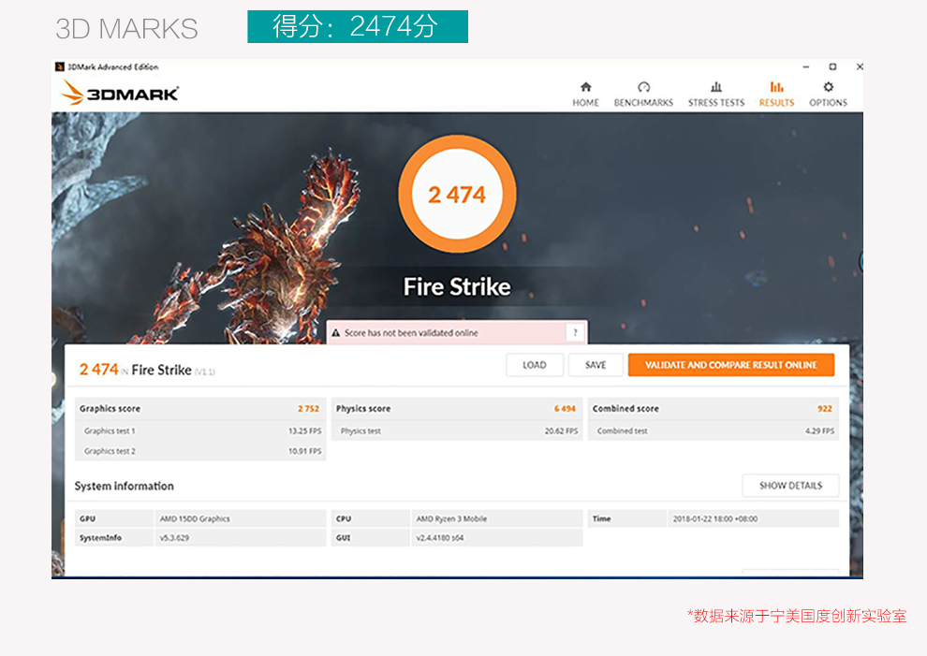Open the Stress Tests chart icon
This screenshot has width=927, height=656.
click(x=716, y=87)
